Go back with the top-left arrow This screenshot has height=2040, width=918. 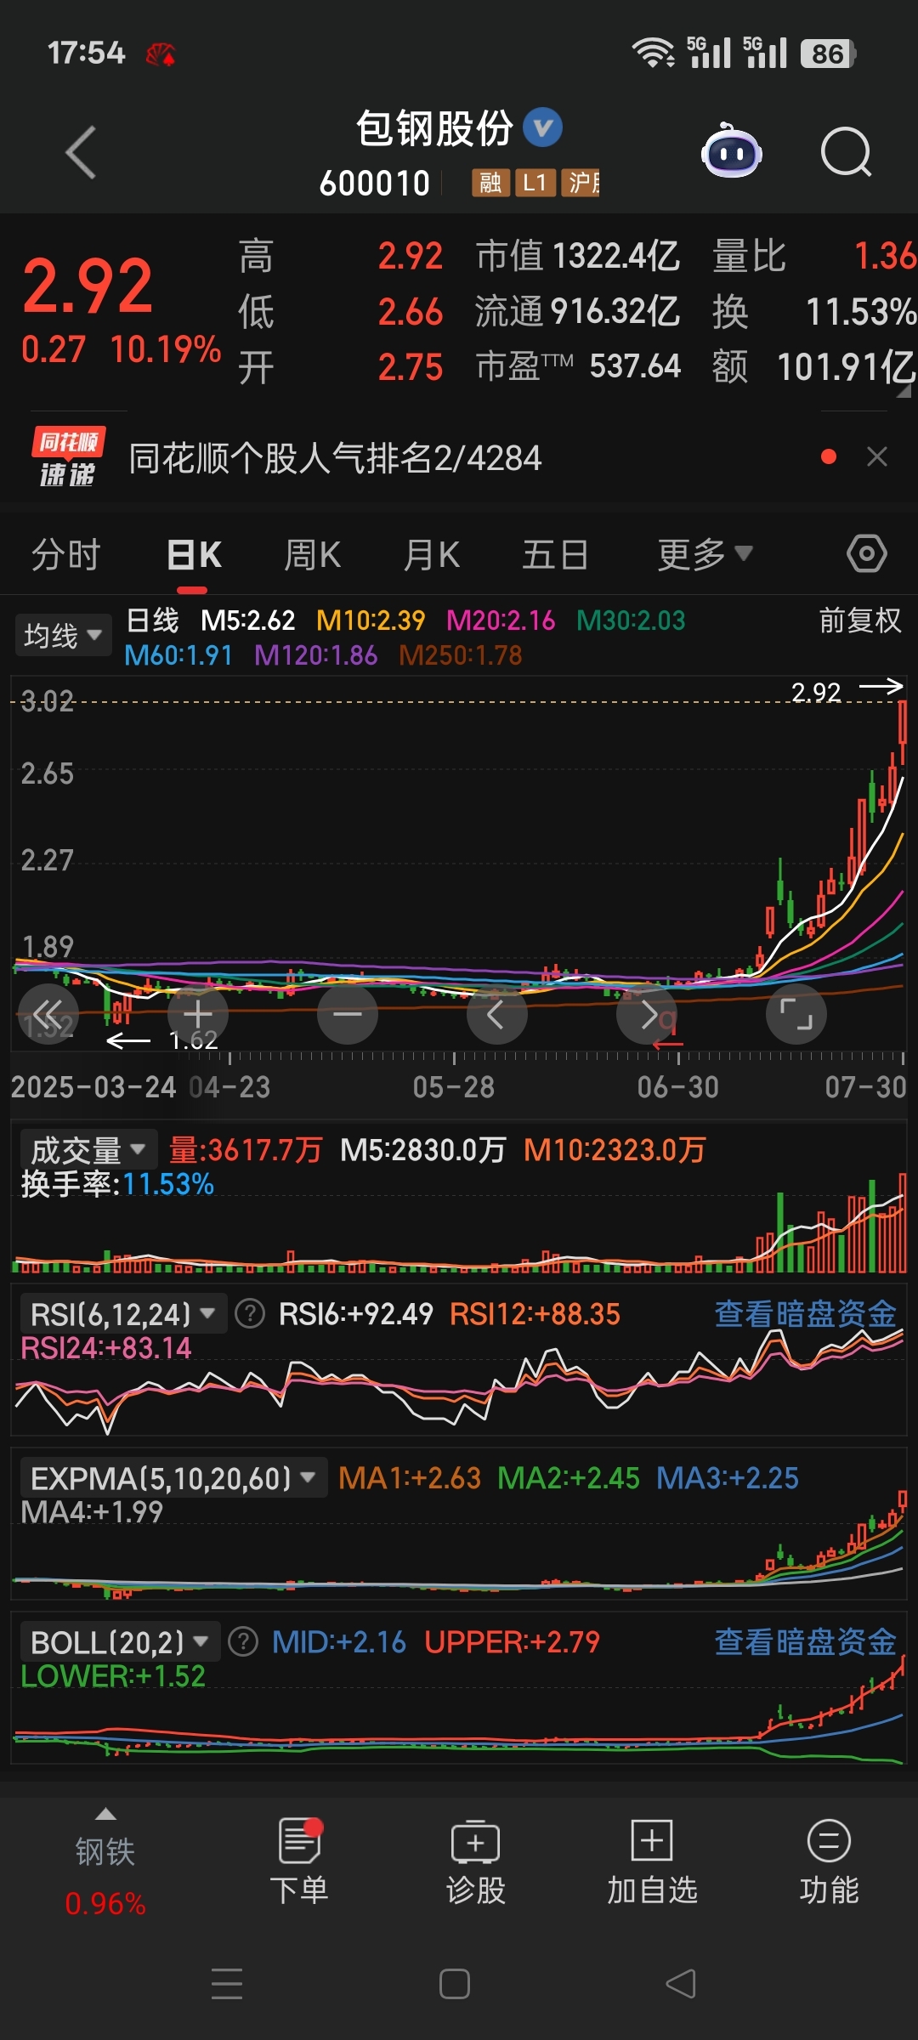[81, 153]
